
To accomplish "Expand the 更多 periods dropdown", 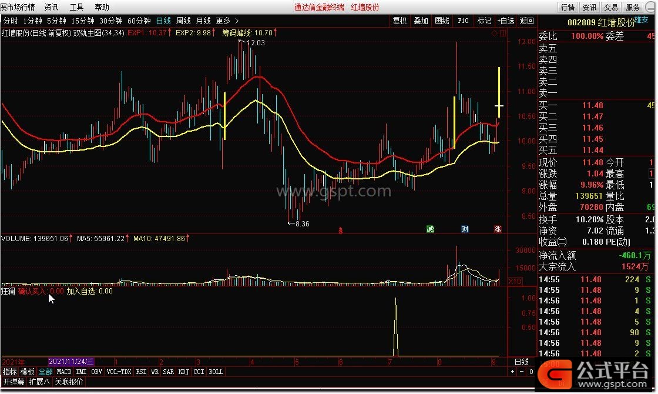I will (227, 21).
